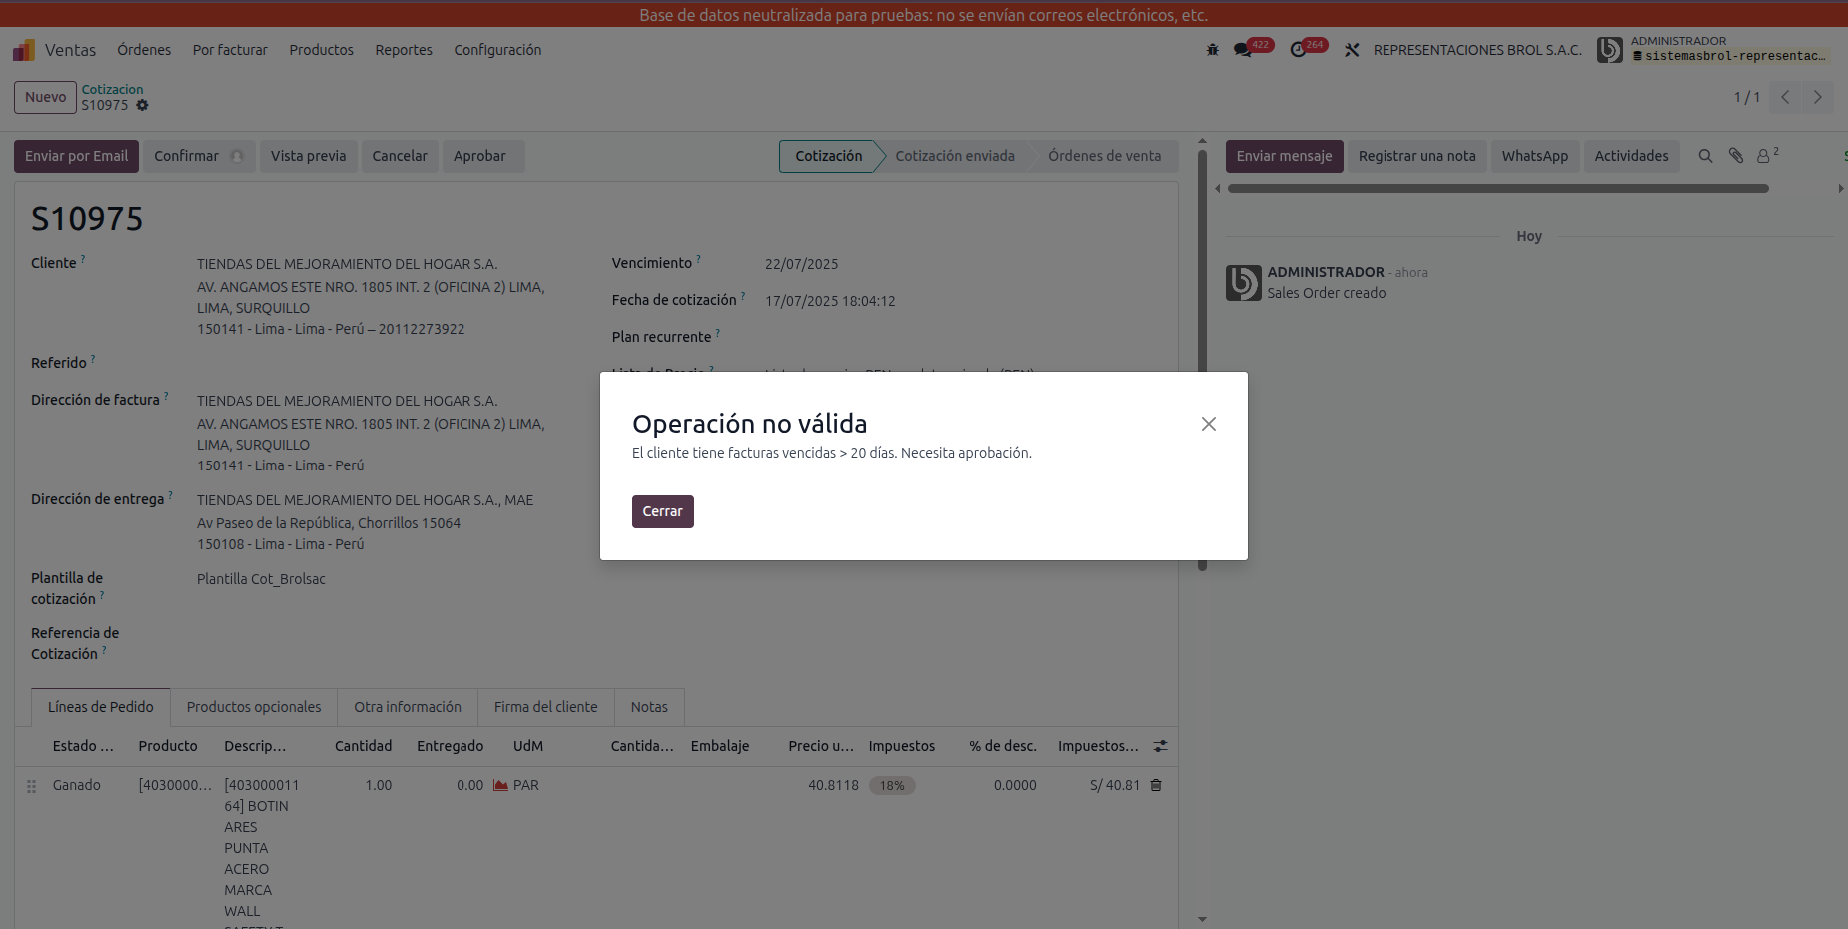Open the Órdenes menu
Image resolution: width=1848 pixels, height=929 pixels.
click(144, 50)
